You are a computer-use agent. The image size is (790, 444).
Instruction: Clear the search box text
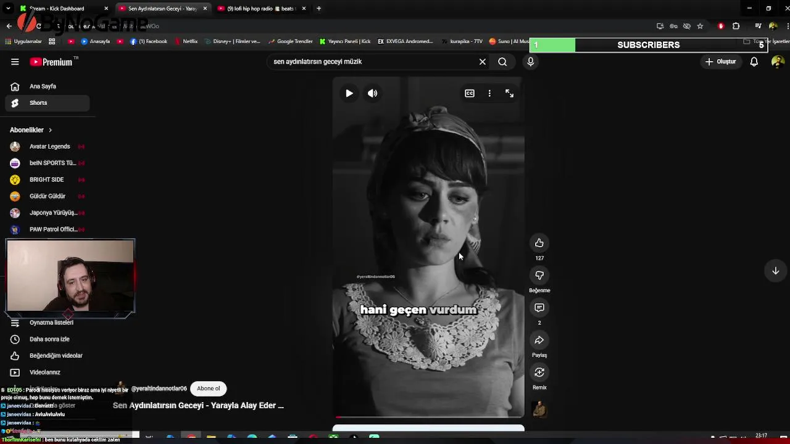483,62
